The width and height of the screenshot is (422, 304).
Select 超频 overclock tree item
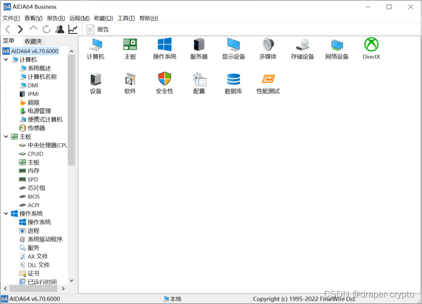click(29, 103)
